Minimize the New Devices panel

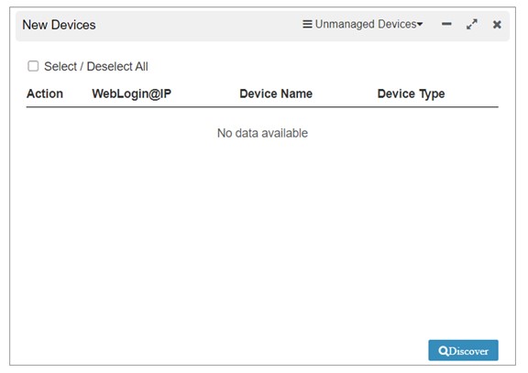pos(446,24)
